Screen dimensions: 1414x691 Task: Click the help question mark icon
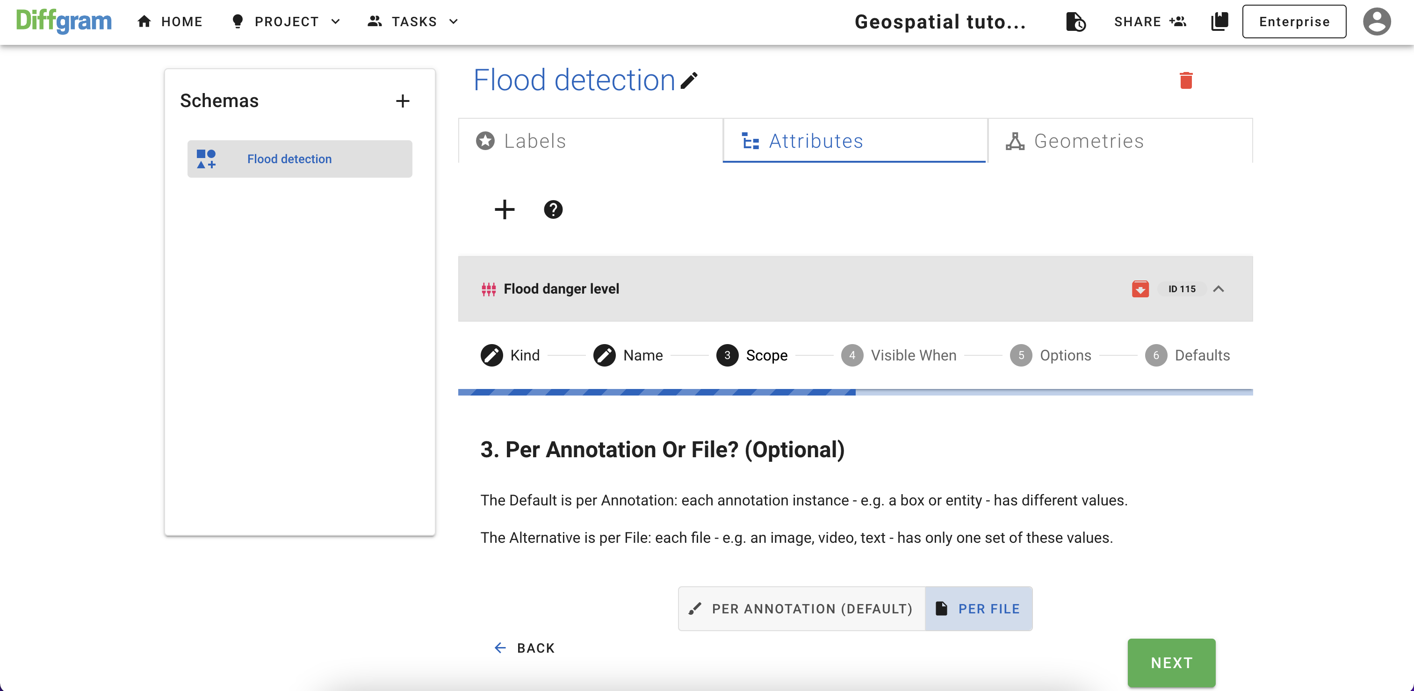pos(553,209)
